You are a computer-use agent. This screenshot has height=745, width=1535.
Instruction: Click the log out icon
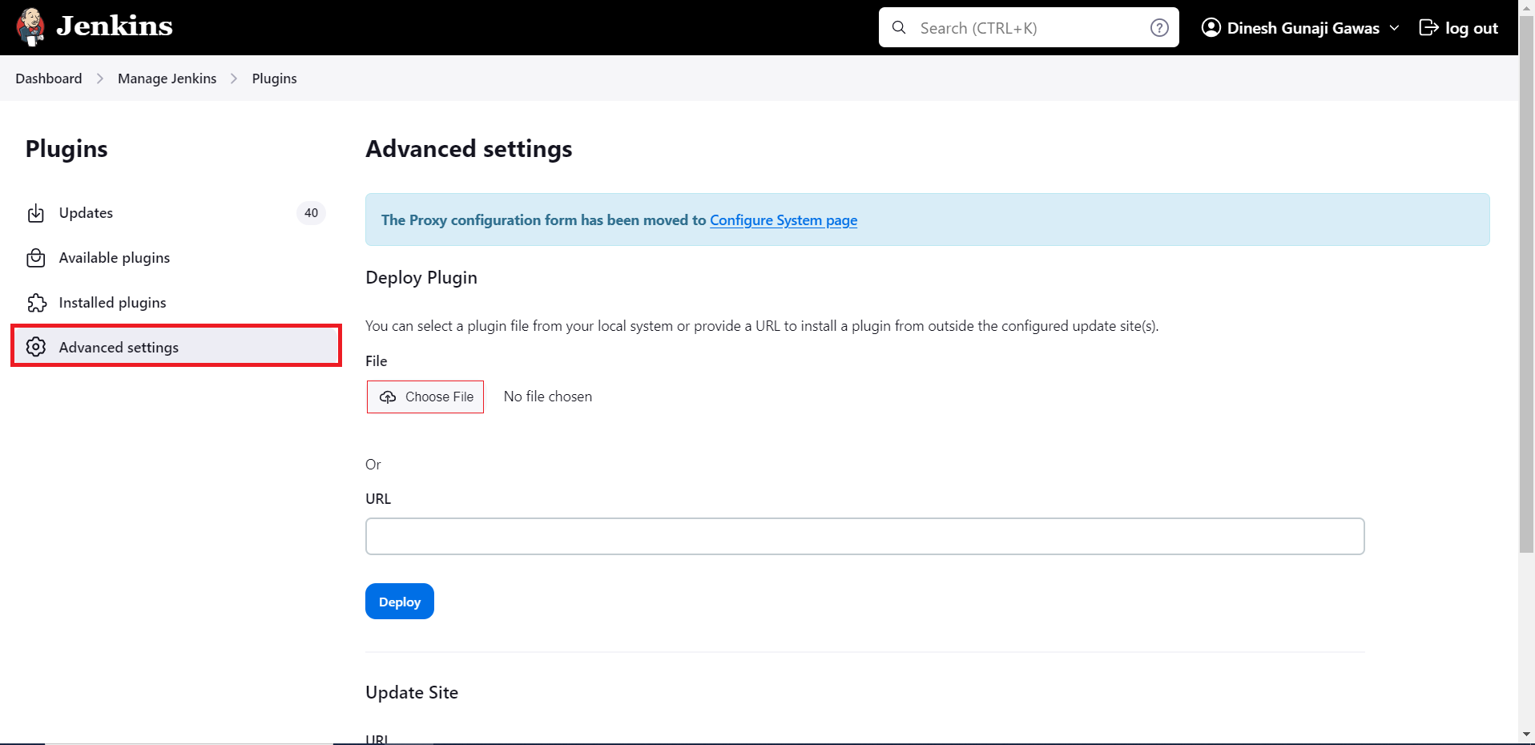click(1428, 27)
